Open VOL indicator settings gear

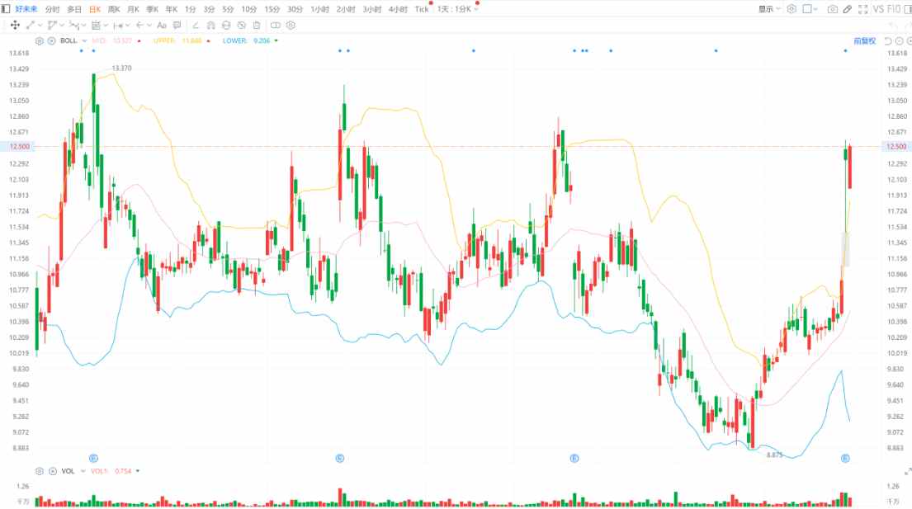(40, 471)
